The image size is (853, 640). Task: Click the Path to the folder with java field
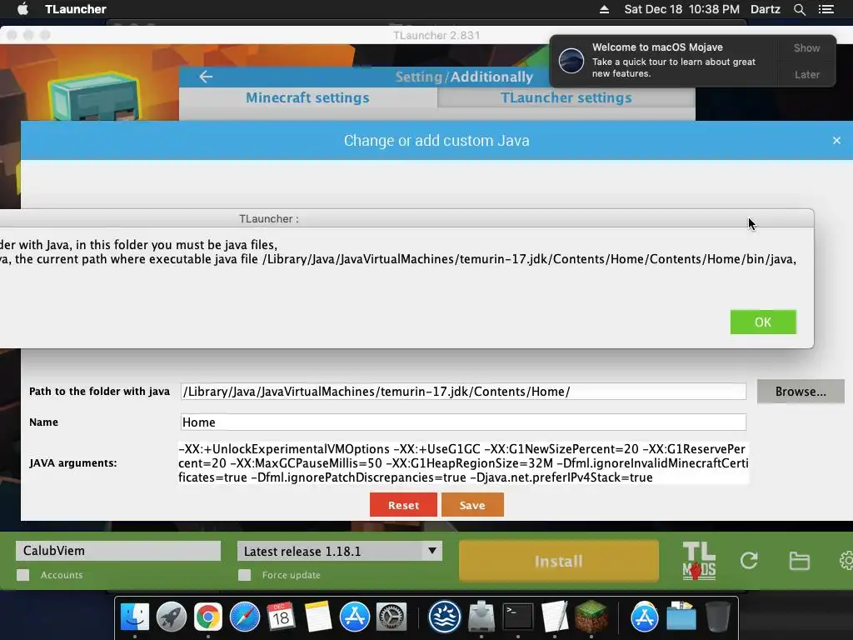pos(463,392)
